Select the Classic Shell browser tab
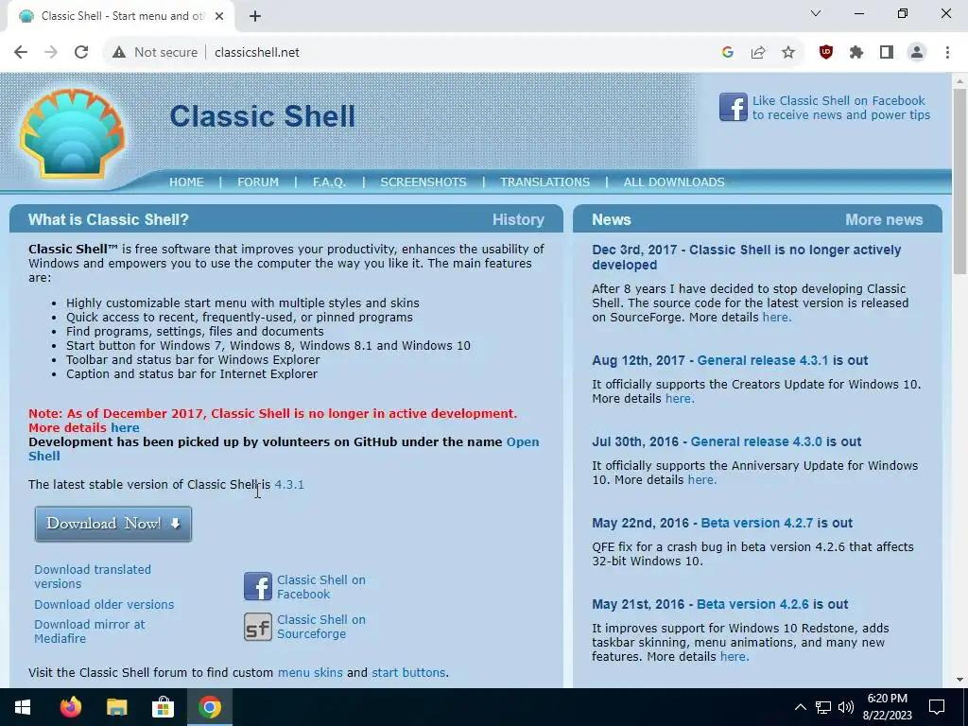The image size is (968, 726). point(120,16)
